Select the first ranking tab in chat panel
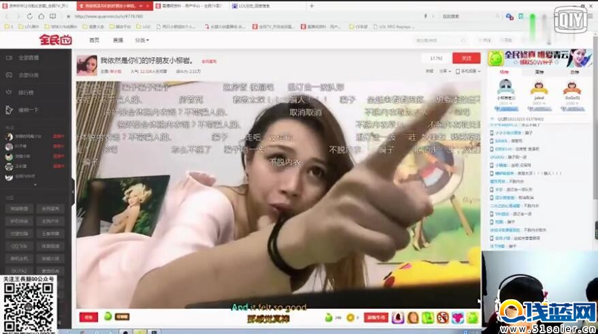Image resolution: width=598 pixels, height=334 pixels. point(504,72)
